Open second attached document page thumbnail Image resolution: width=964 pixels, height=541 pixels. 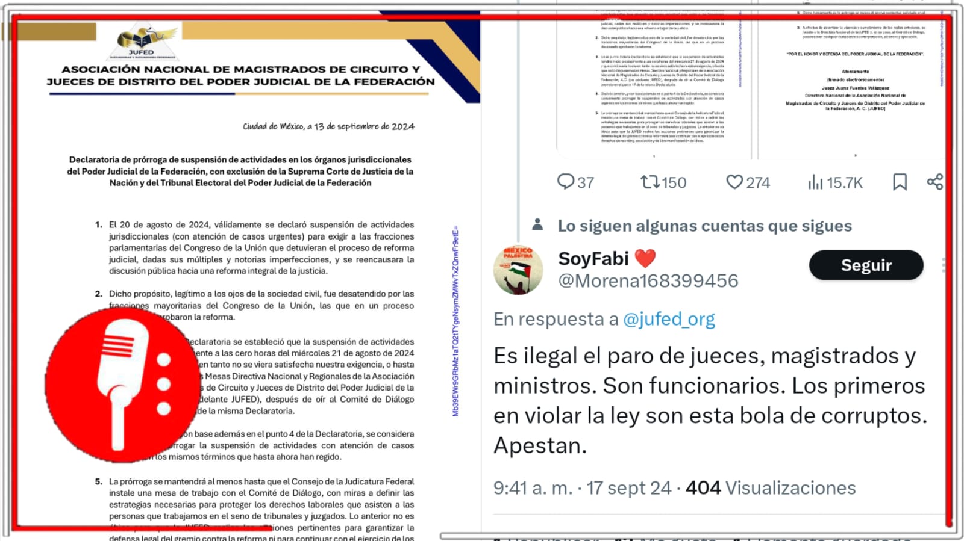[852, 84]
